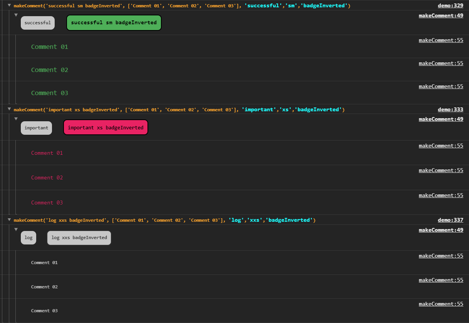Select the green 'Comment 02' text
This screenshot has height=323, width=469.
click(x=50, y=70)
